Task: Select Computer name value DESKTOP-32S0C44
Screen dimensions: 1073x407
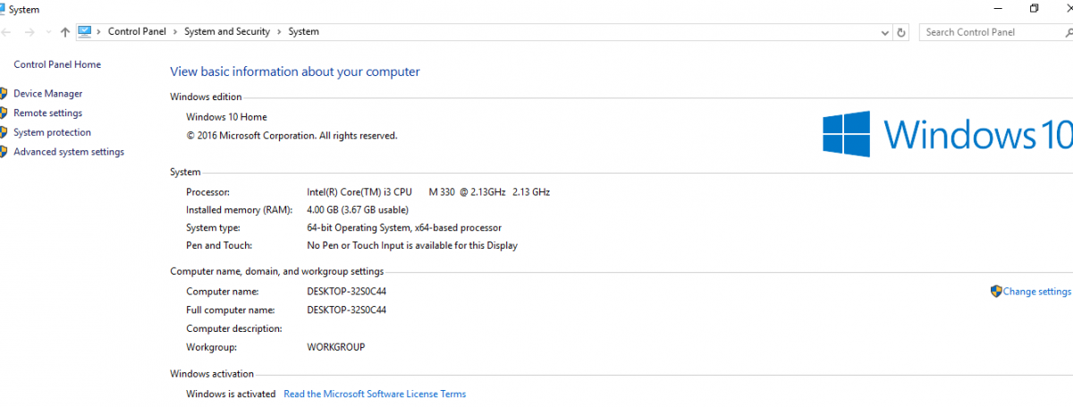Action: point(347,292)
